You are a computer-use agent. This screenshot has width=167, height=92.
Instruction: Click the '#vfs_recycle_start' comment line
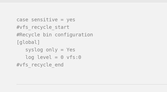pyautogui.click(x=43, y=27)
